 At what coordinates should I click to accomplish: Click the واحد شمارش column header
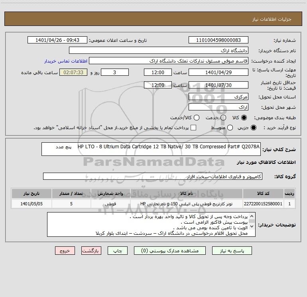tap(110, 193)
